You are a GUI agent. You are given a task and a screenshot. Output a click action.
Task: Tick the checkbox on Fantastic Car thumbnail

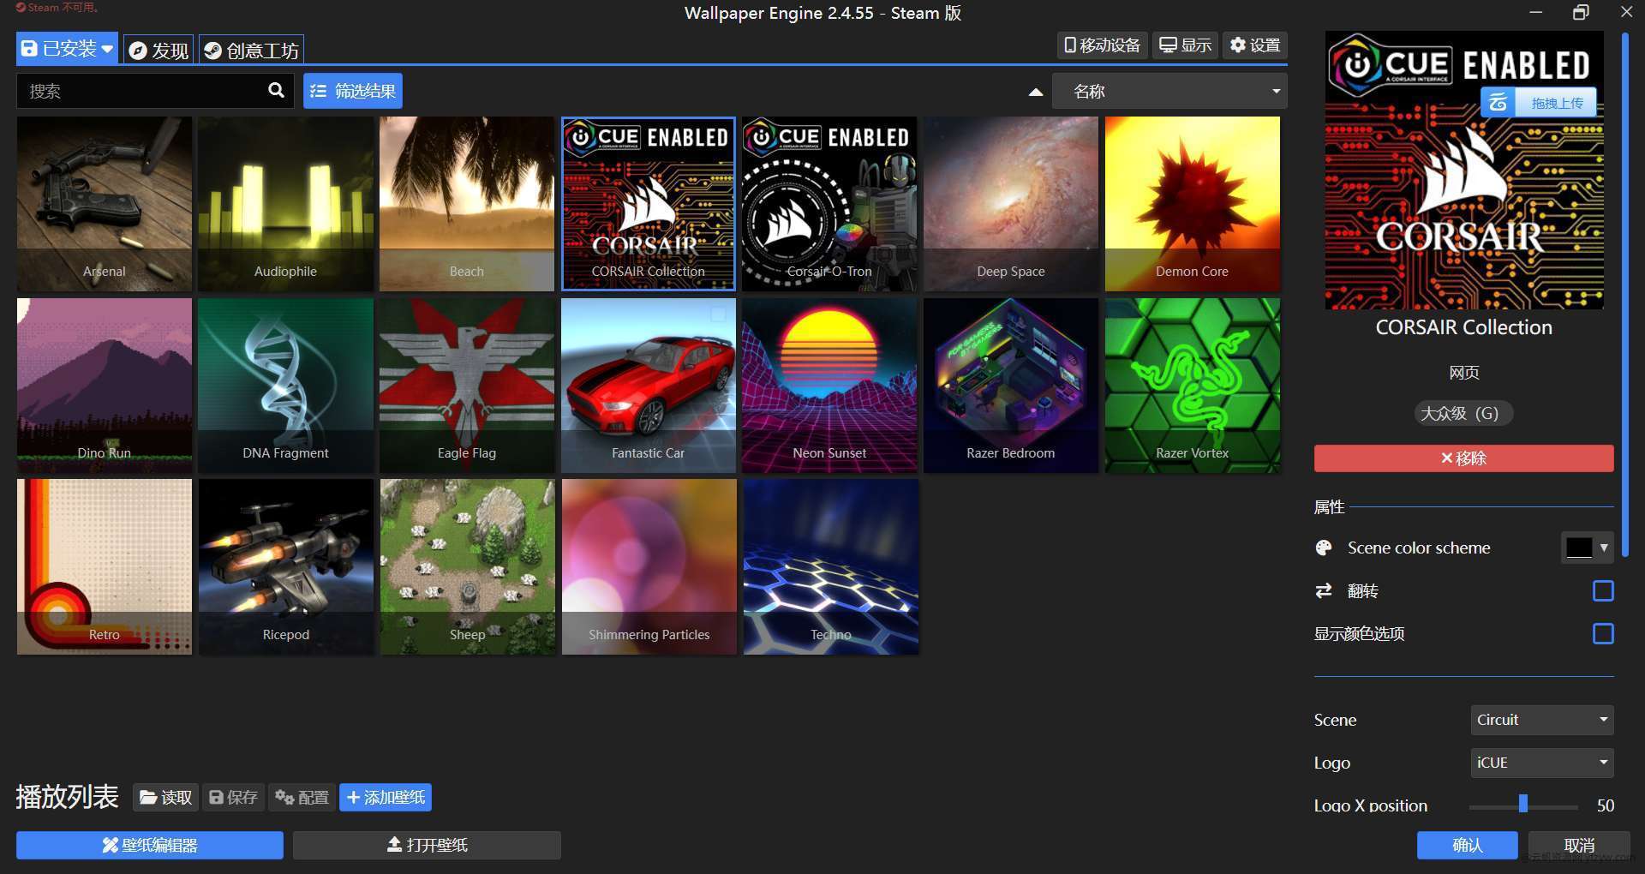(x=718, y=314)
